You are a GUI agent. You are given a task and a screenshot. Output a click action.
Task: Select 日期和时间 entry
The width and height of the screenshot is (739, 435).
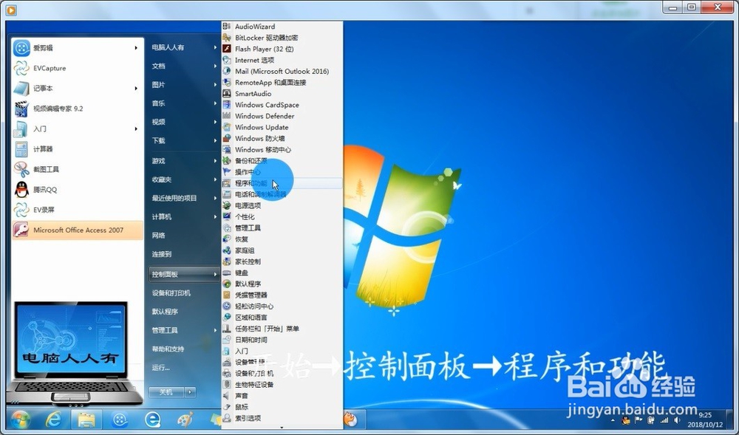(x=282, y=340)
